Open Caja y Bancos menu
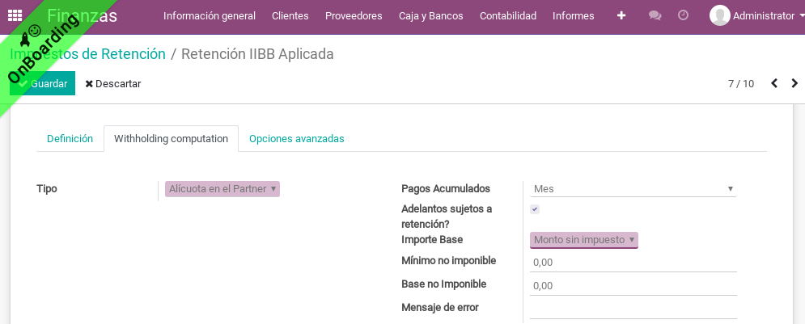 [x=430, y=16]
